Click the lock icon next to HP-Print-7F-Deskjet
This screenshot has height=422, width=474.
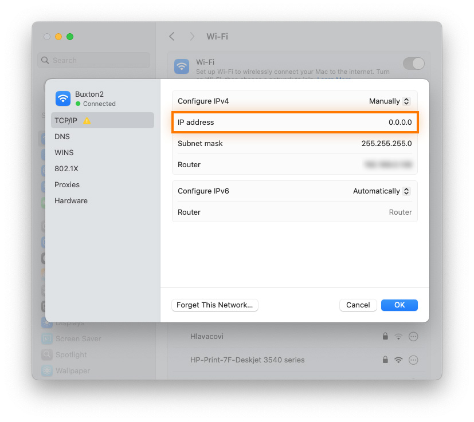pos(385,360)
